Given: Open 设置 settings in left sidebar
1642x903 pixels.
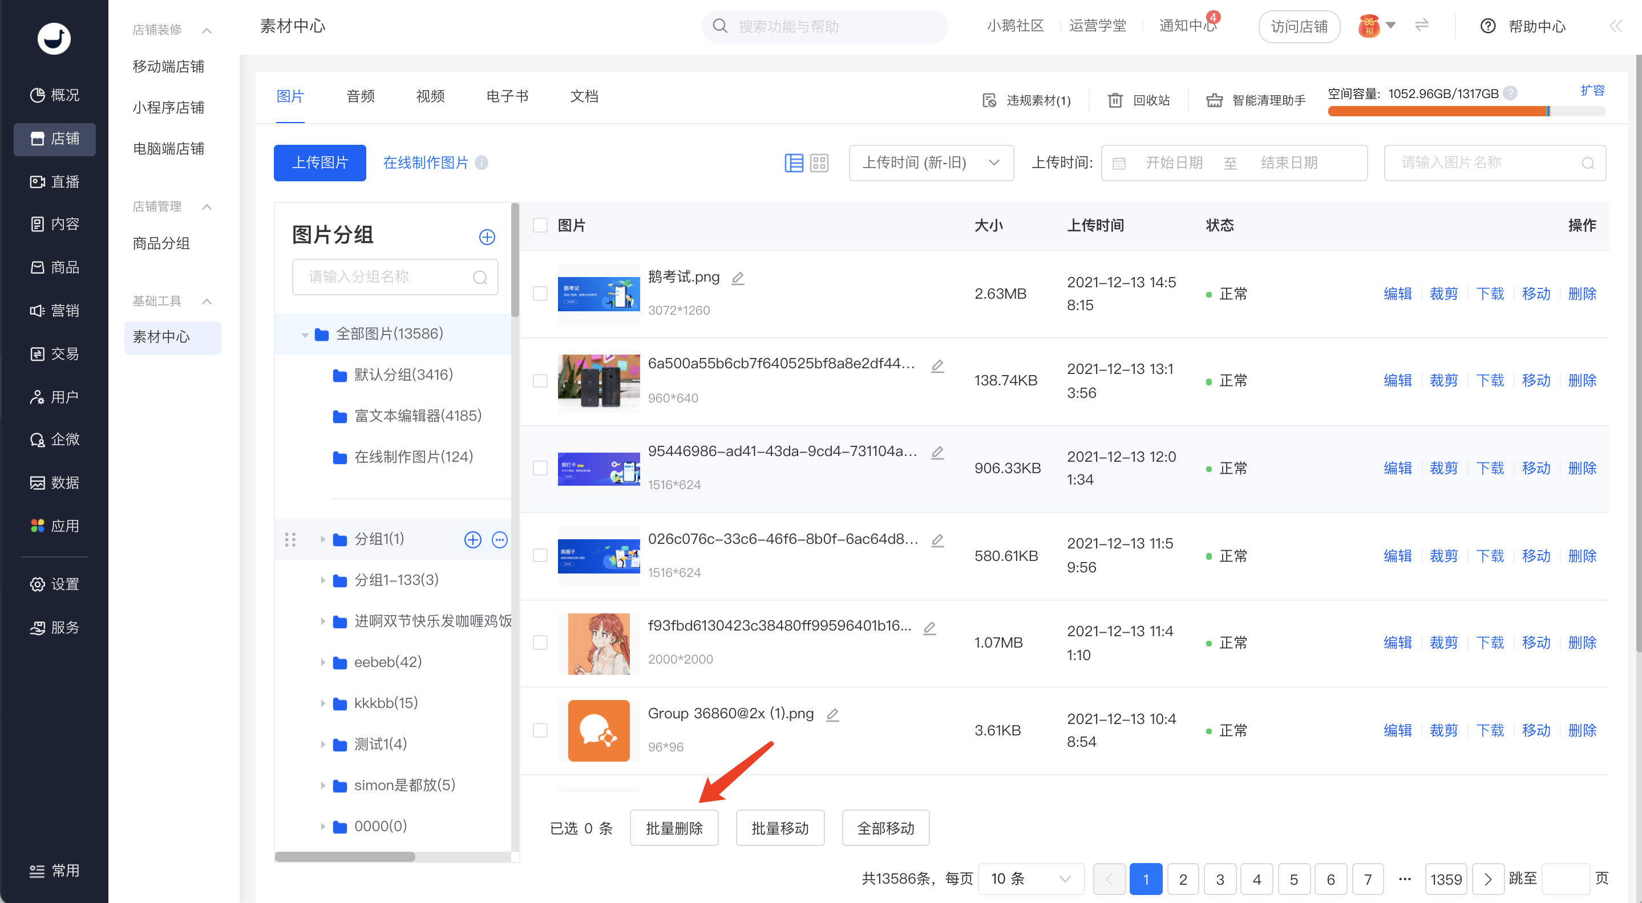Looking at the screenshot, I should [55, 584].
